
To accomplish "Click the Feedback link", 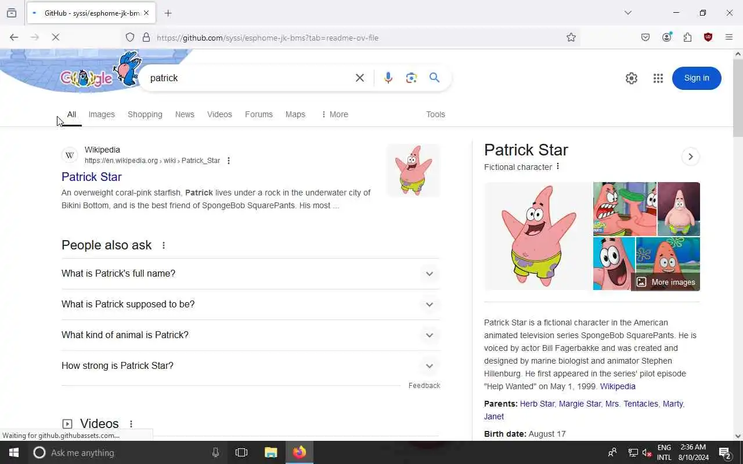I will pos(424,386).
